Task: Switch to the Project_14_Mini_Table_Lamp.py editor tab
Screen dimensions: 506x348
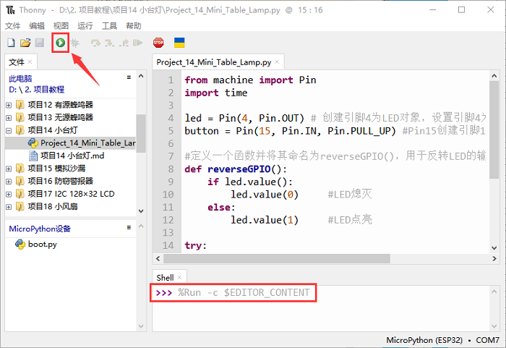Action: point(215,62)
